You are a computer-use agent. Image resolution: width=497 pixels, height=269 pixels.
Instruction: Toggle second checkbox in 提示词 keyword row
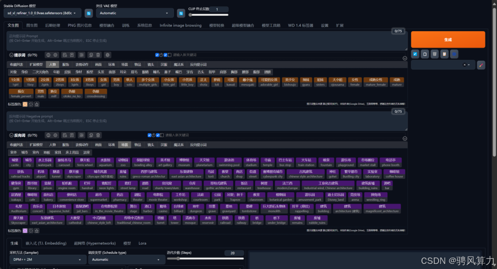166,55
